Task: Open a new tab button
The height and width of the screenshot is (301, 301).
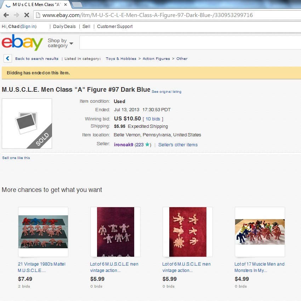Action: click(x=77, y=5)
